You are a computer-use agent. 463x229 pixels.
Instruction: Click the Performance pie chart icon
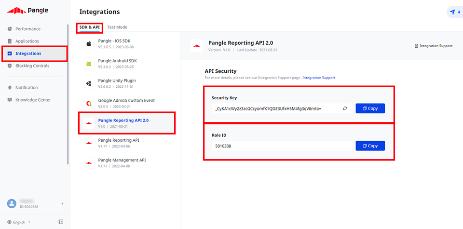coord(10,29)
